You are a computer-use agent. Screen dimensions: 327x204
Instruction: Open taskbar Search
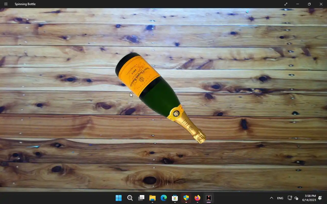point(130,198)
